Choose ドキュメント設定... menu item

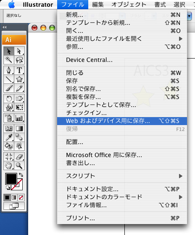(x=122, y=189)
